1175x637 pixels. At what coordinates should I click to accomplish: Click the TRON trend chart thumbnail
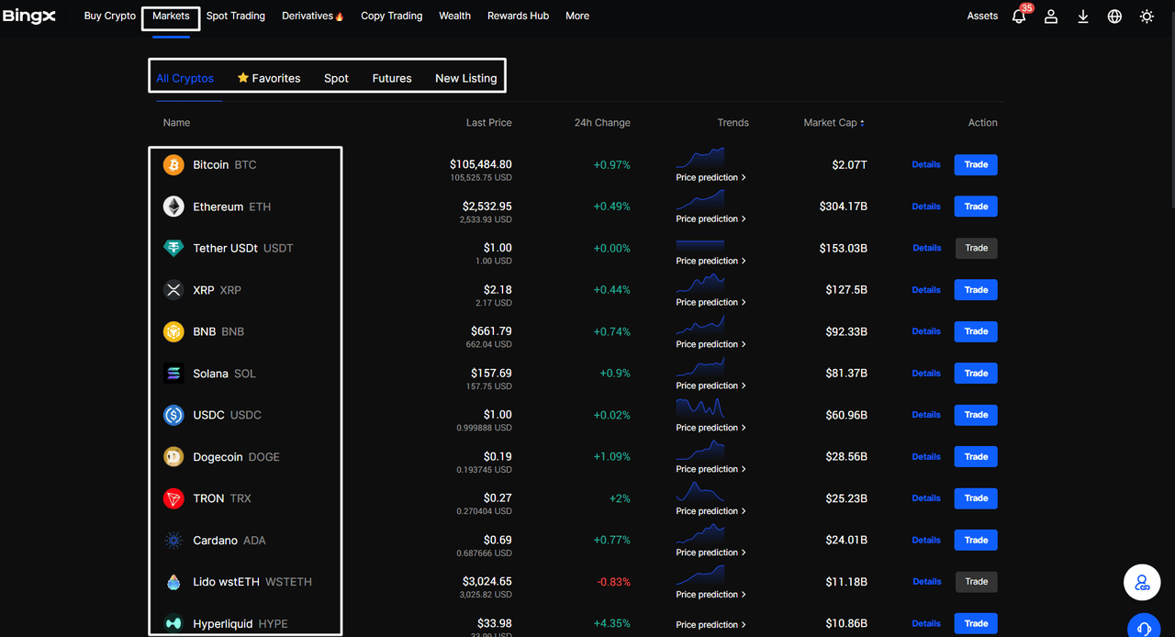tap(700, 491)
